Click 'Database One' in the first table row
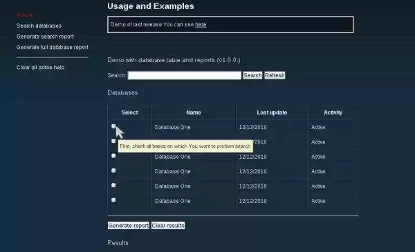This screenshot has height=252, width=415. 172,127
